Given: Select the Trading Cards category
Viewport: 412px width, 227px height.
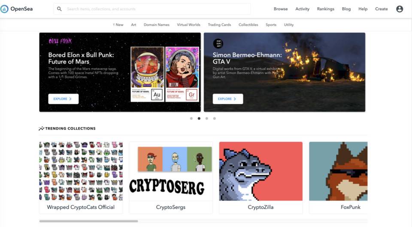Looking at the screenshot, I should tap(219, 25).
